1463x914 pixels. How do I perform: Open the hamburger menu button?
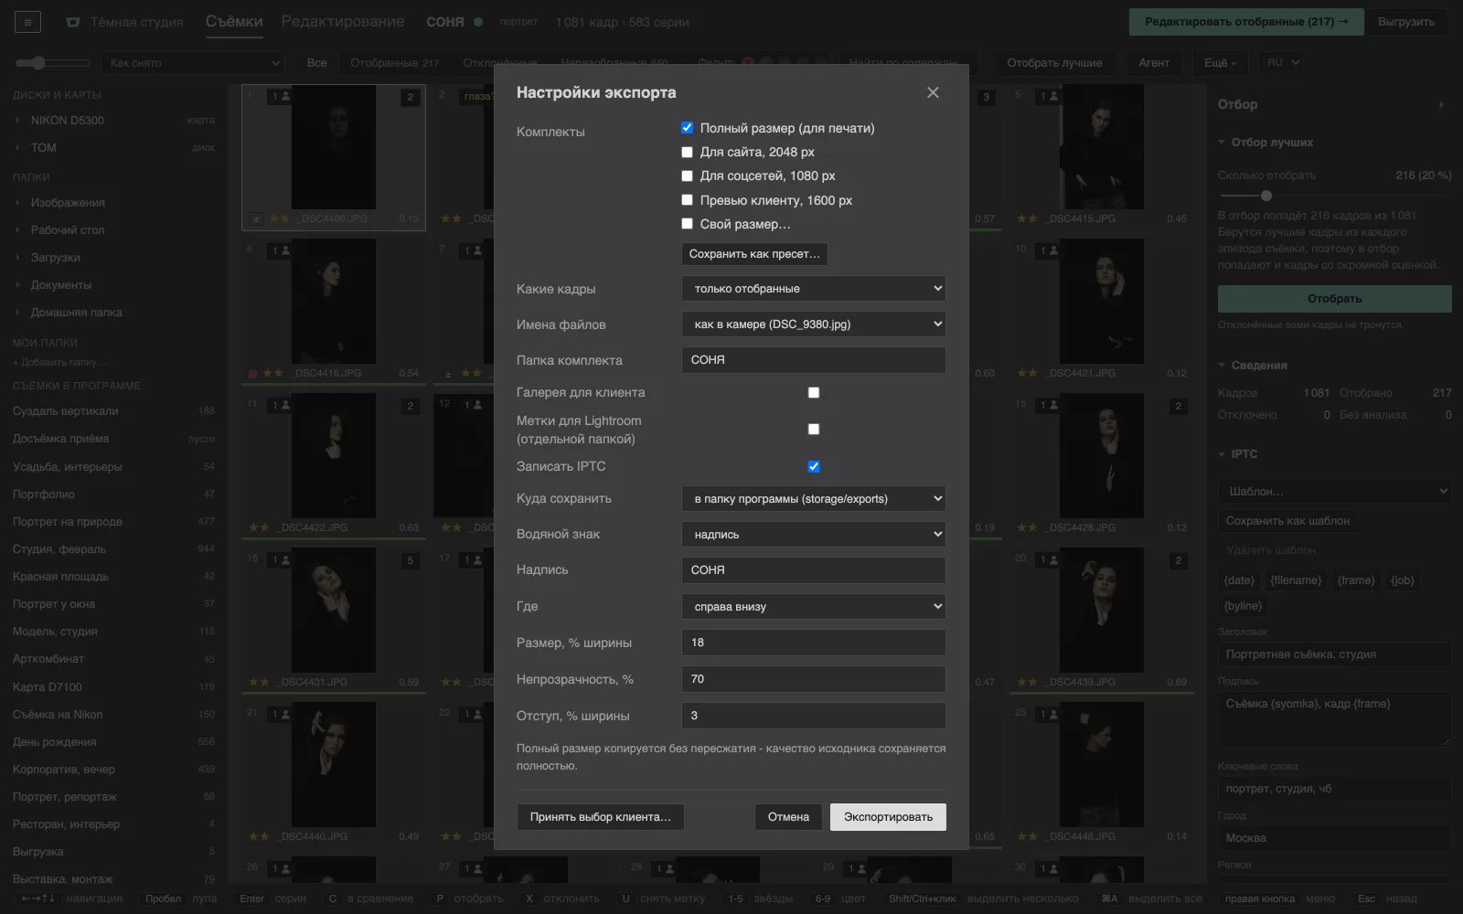click(27, 22)
